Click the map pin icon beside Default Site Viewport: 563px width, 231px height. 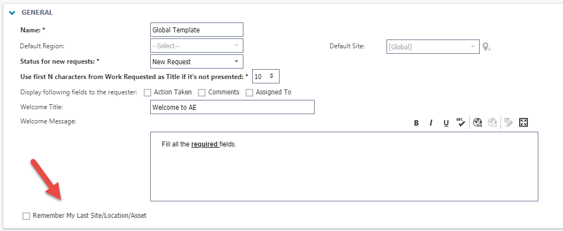486,47
